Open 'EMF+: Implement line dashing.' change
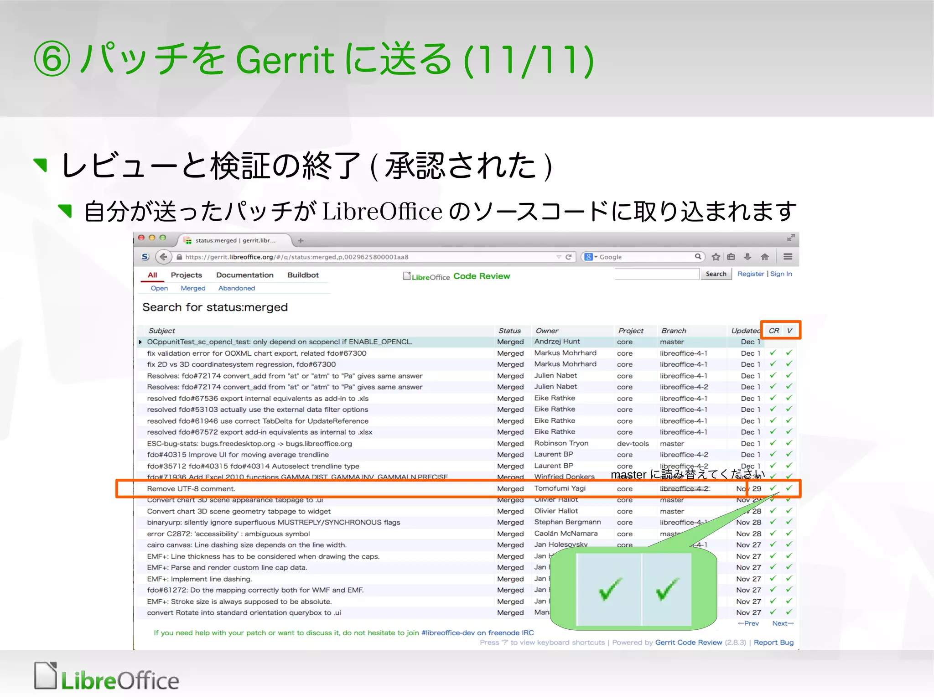The width and height of the screenshot is (934, 700). pyautogui.click(x=199, y=579)
